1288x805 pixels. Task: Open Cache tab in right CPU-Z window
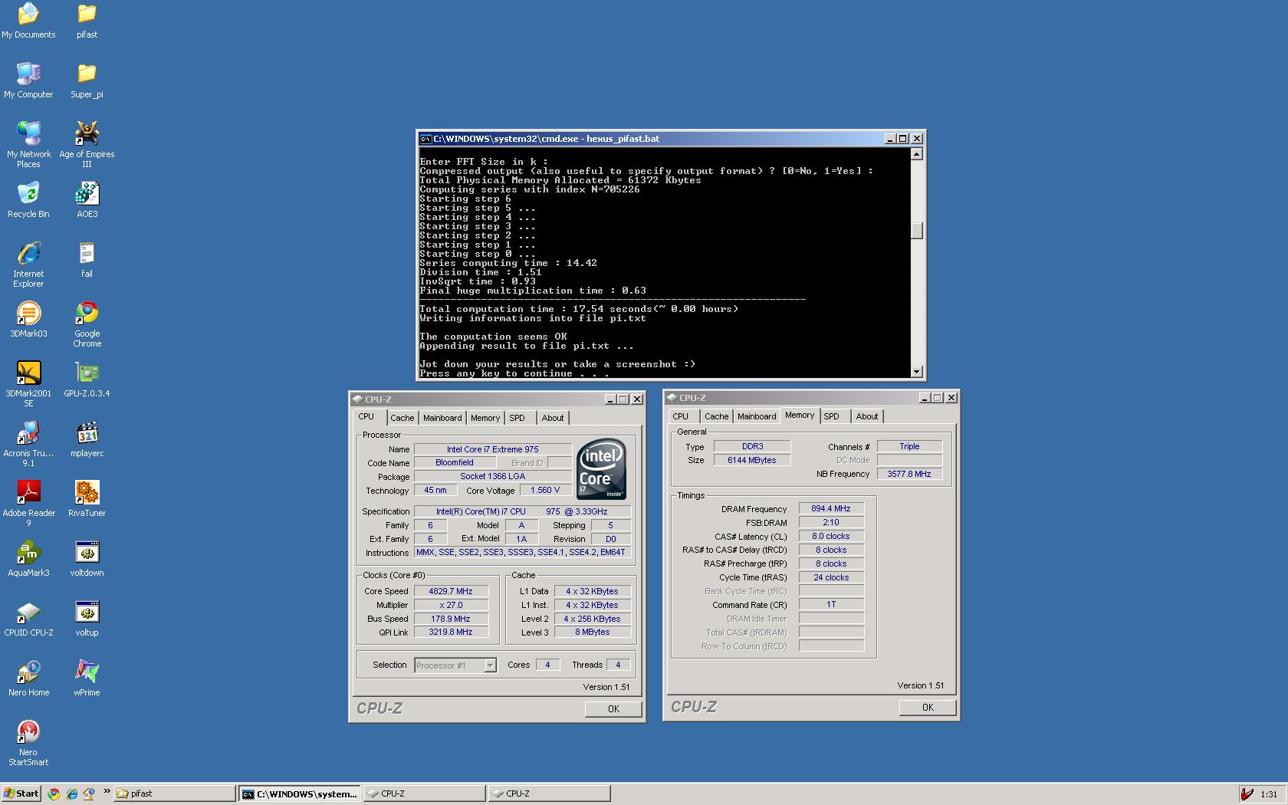(716, 416)
